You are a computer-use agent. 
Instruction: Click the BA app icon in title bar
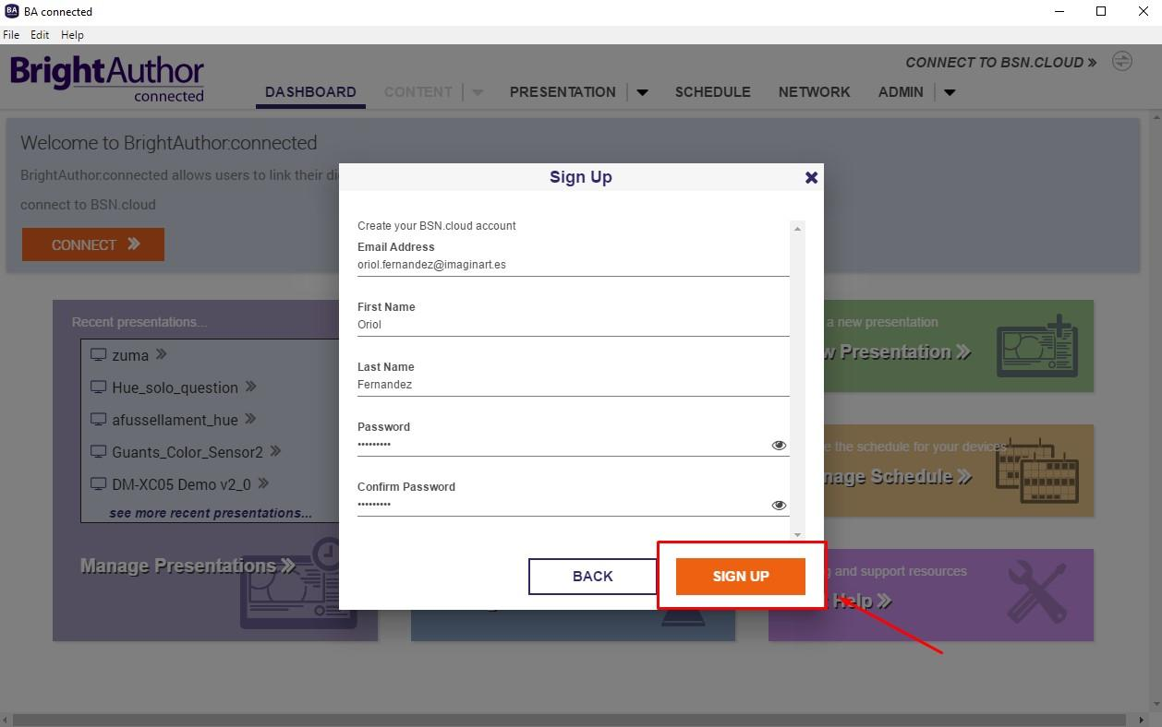[11, 11]
